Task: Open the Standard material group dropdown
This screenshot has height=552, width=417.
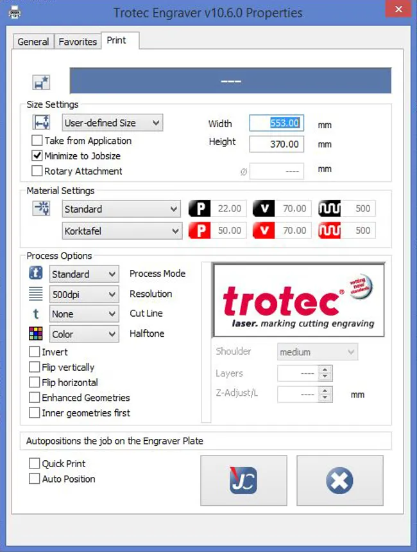Action: pyautogui.click(x=121, y=209)
